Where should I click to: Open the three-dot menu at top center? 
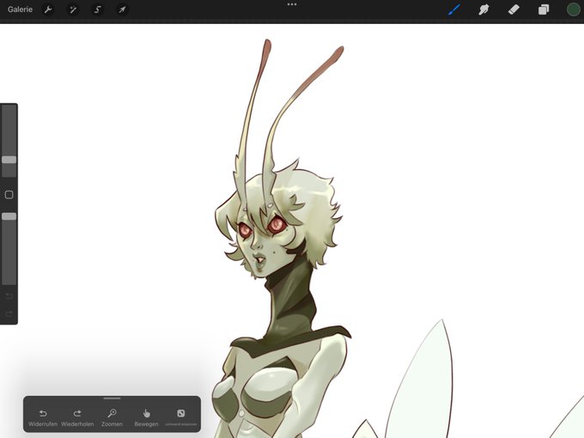292,4
